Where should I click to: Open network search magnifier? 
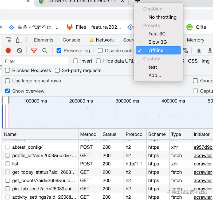45,51
